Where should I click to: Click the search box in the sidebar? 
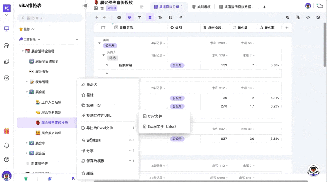tap(50, 18)
